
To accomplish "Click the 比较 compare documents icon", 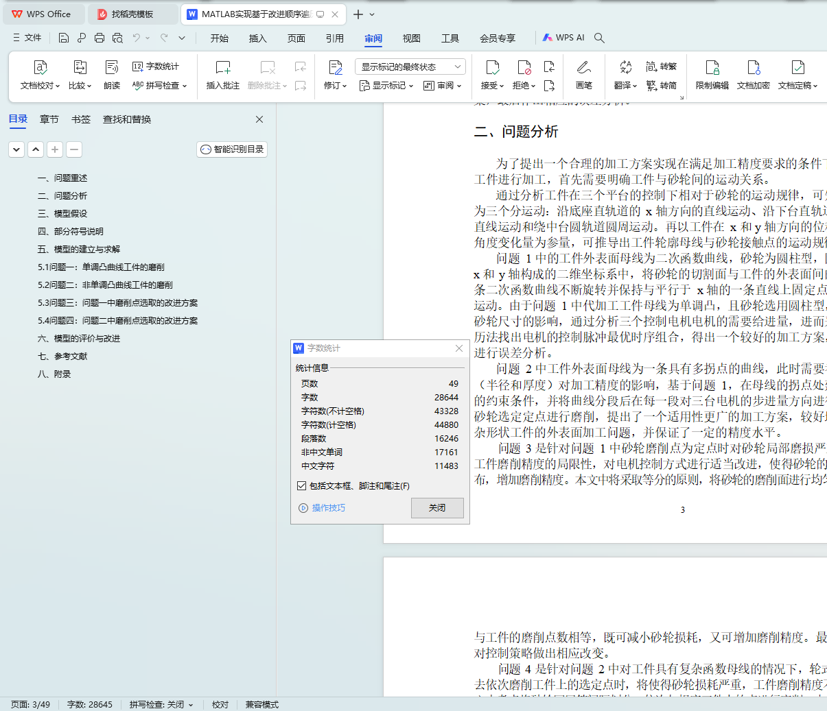I will click(80, 67).
